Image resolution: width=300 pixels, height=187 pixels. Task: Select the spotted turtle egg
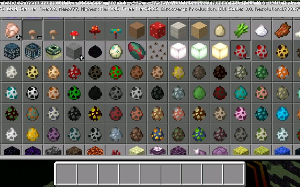coord(116,51)
